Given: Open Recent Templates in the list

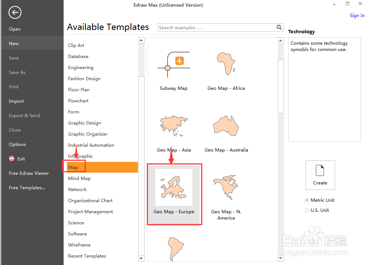Looking at the screenshot, I should coord(87,256).
